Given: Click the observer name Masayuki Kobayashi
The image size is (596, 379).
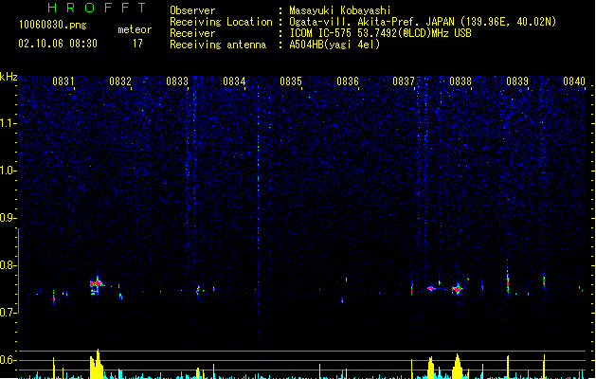Looking at the screenshot, I should [x=340, y=10].
